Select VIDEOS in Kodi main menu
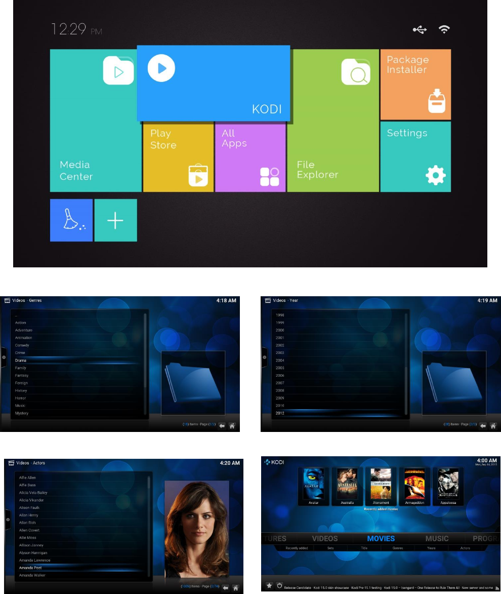Screen dimensions: 501x594 324,539
